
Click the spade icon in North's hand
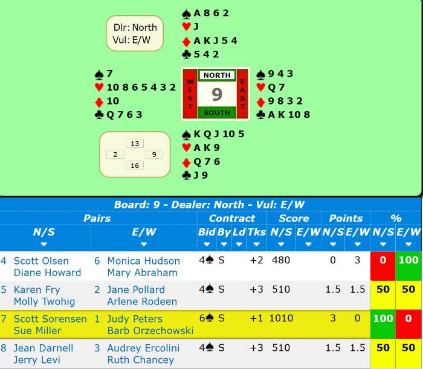[187, 13]
